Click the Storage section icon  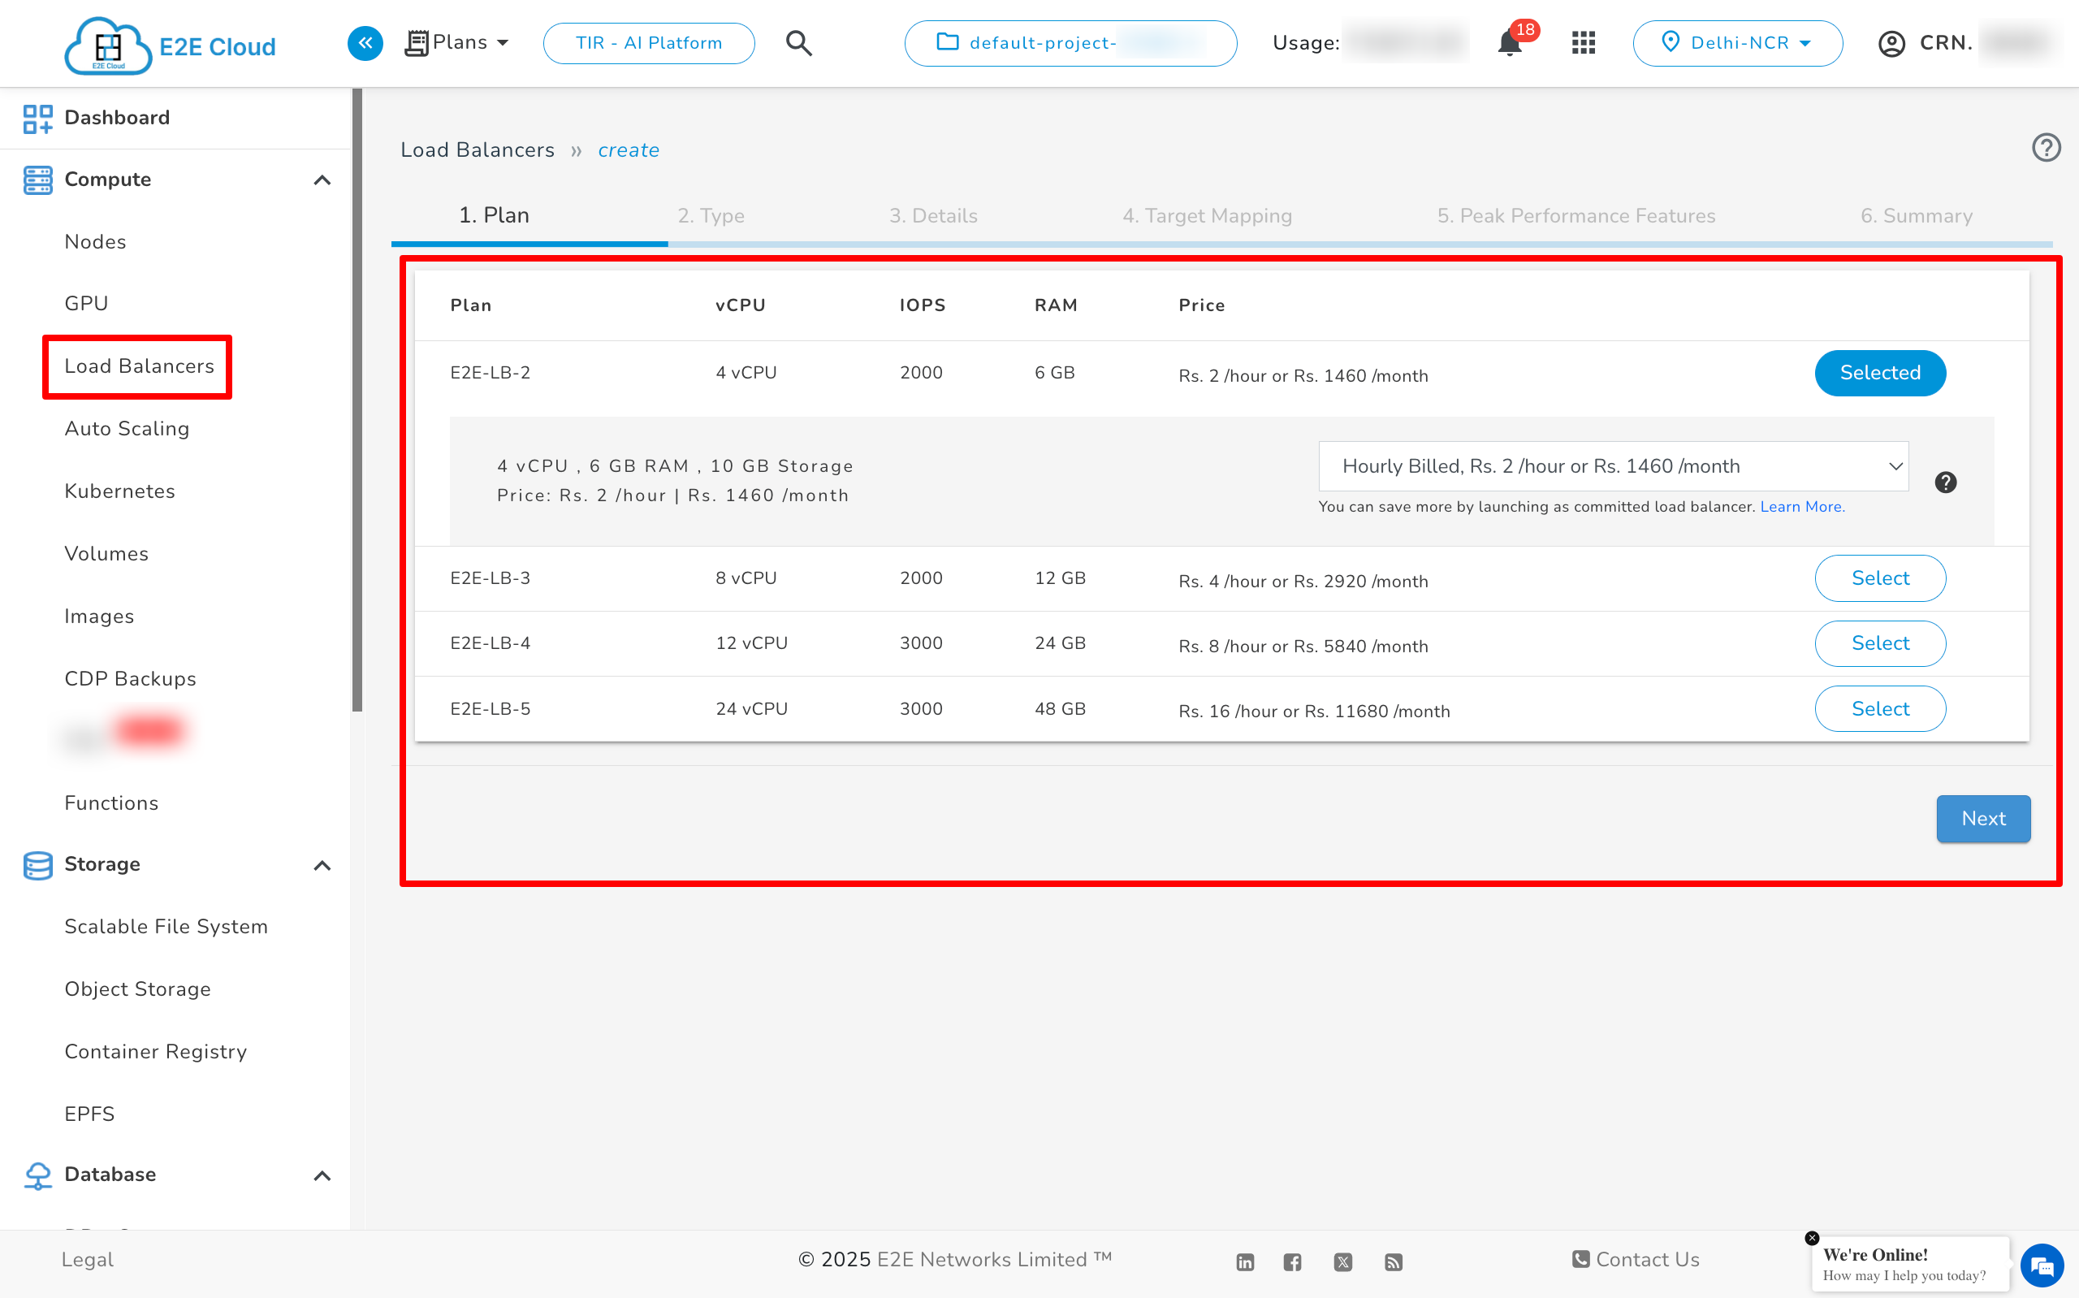point(37,865)
